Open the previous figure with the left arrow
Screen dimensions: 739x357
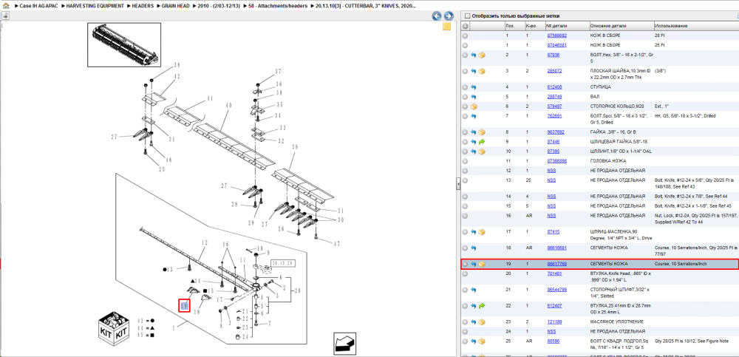(437, 16)
